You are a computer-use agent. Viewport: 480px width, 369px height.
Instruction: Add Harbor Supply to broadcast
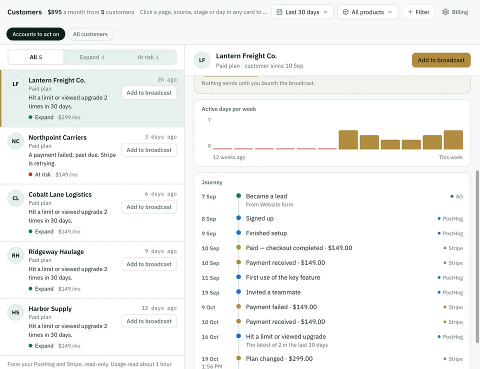(149, 321)
